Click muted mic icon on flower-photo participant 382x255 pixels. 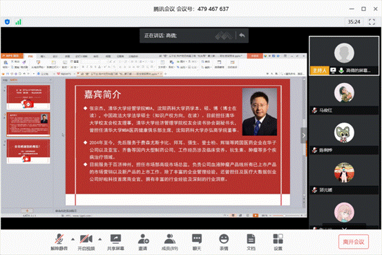coord(314,189)
